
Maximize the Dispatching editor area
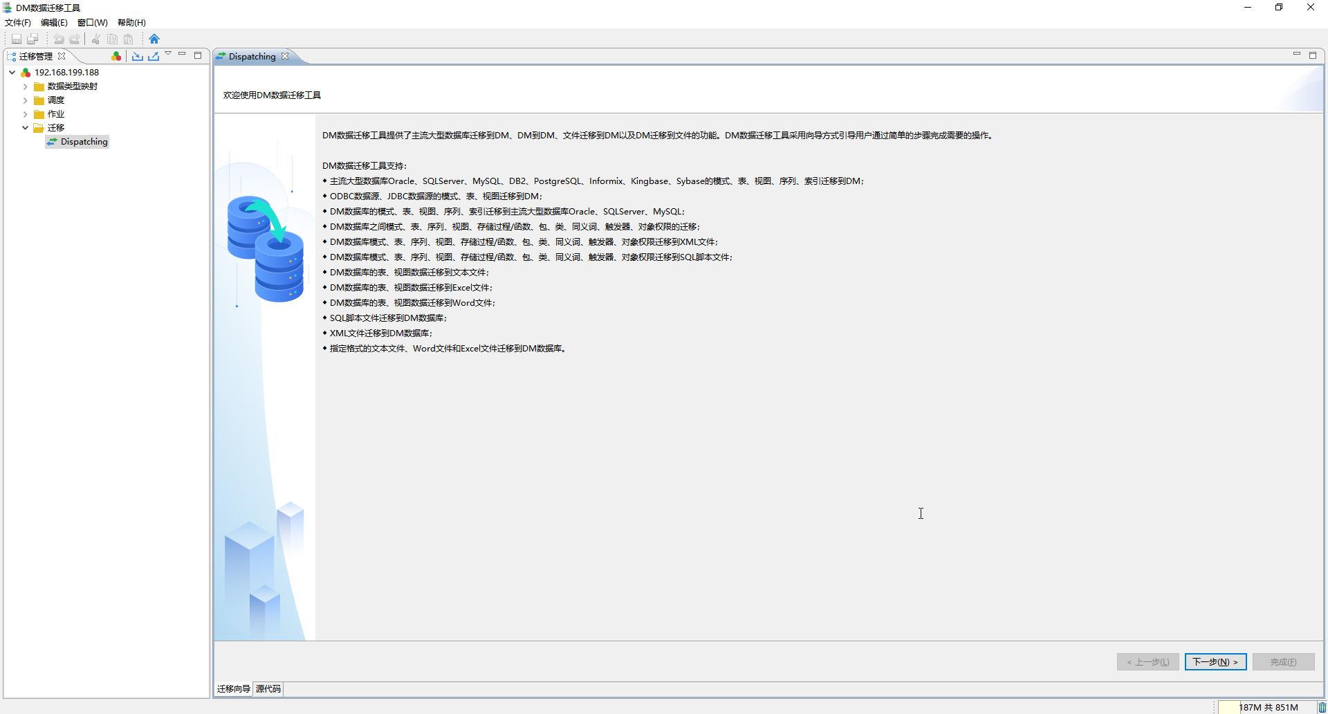point(1313,55)
